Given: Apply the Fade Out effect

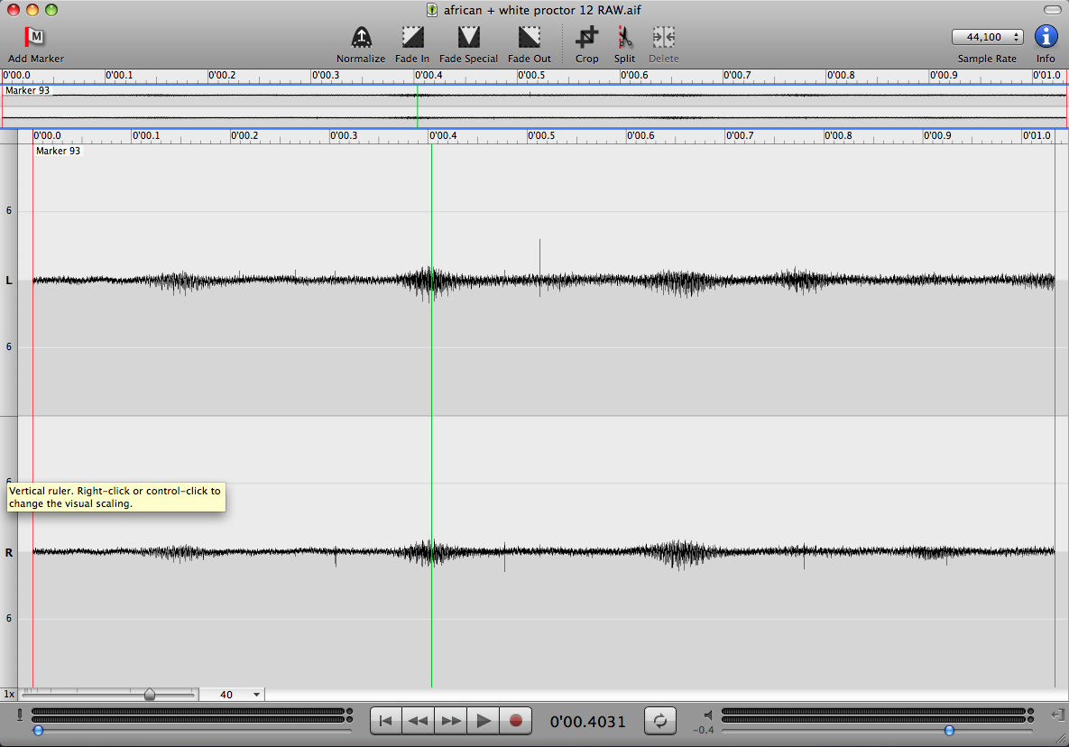Looking at the screenshot, I should [530, 37].
